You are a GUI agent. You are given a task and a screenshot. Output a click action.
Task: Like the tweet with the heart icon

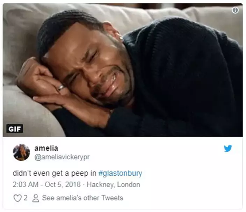[17, 198]
